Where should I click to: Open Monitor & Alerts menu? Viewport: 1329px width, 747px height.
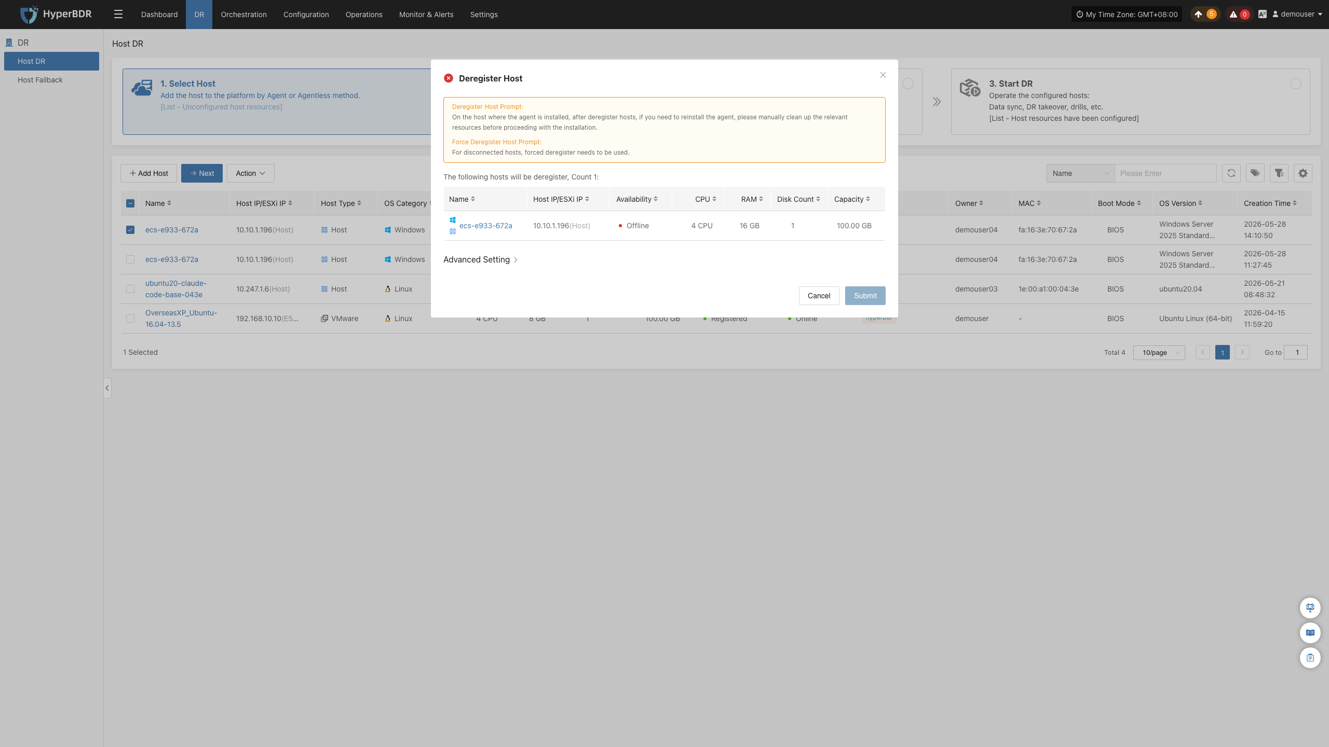426,15
